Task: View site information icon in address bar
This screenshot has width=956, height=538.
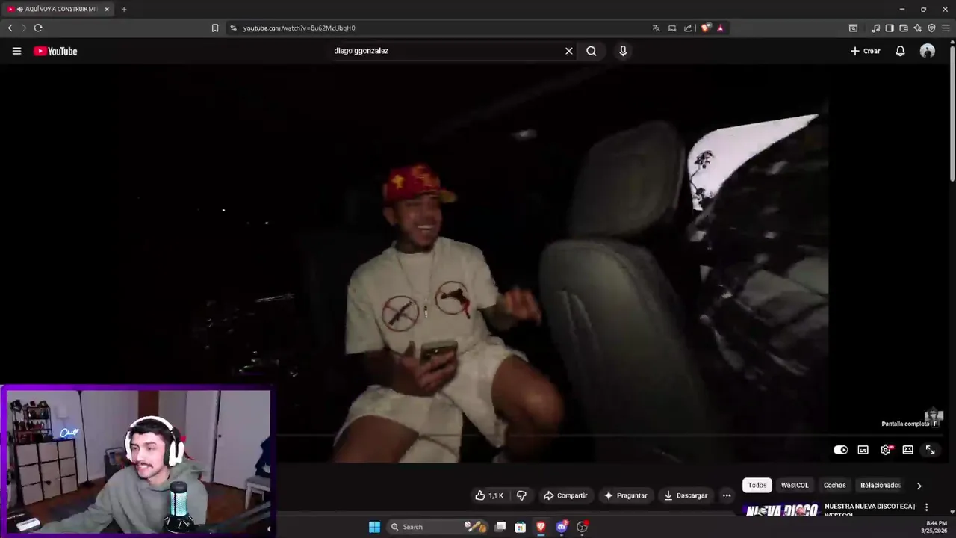Action: coord(233,28)
